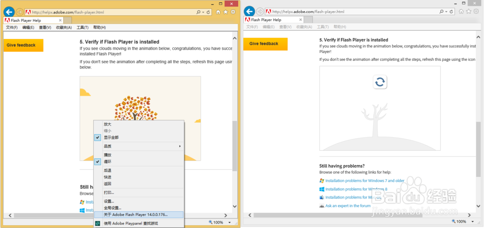Open Ask an expert in the forum link
This screenshot has width=484, height=228.
click(348, 205)
